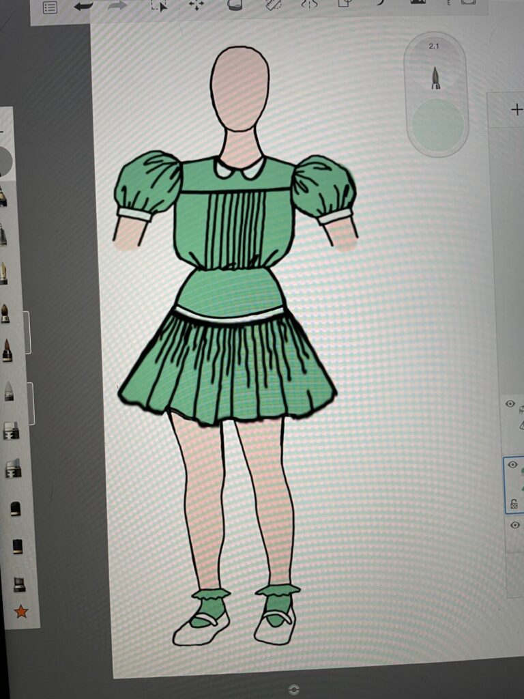
Task: Undo the last stroke
Action: coord(83,6)
